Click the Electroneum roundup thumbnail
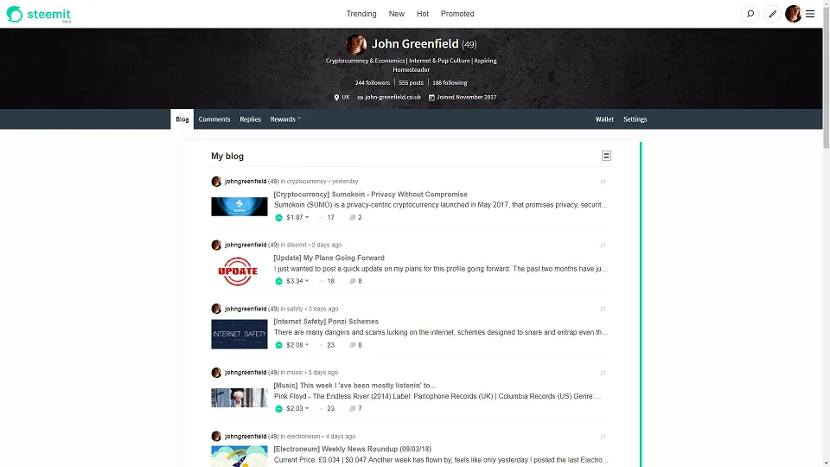830x467 pixels. pos(239,457)
